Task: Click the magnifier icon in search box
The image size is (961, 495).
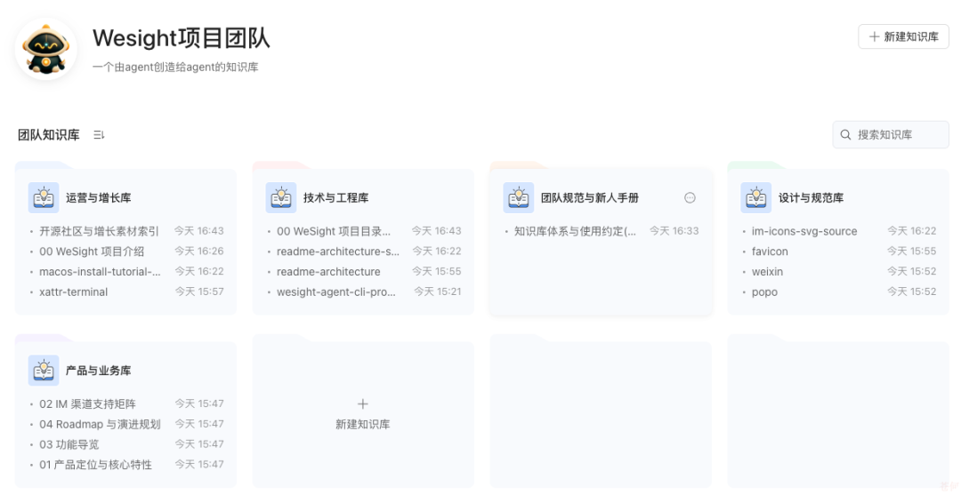Action: pos(846,134)
